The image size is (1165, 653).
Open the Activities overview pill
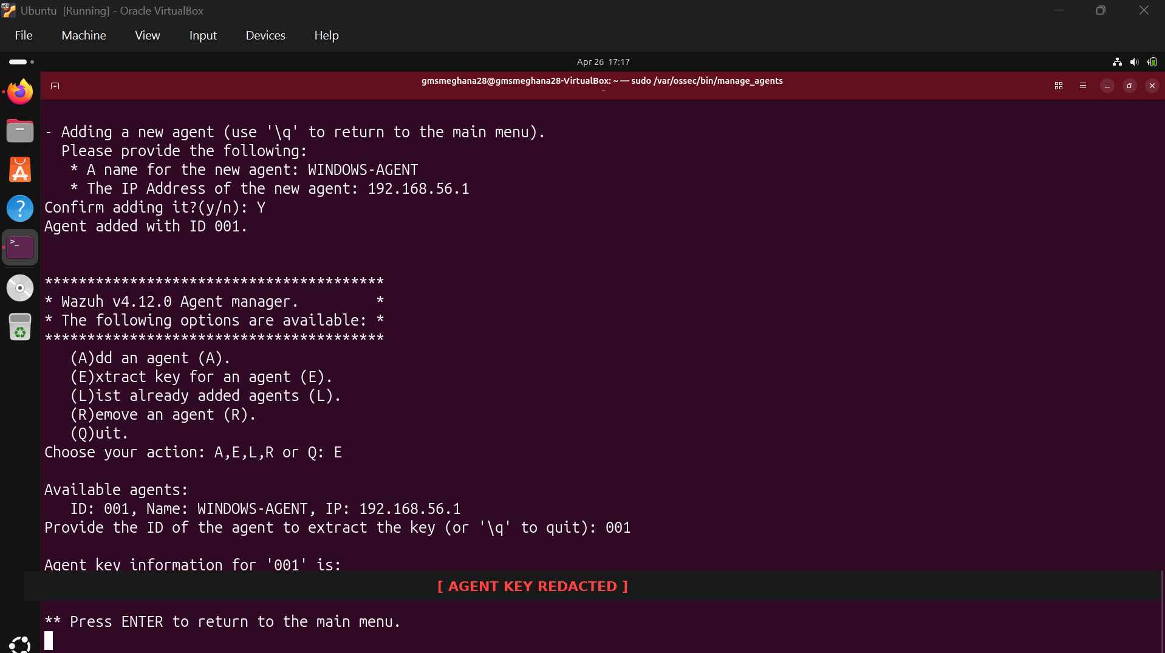(x=21, y=62)
